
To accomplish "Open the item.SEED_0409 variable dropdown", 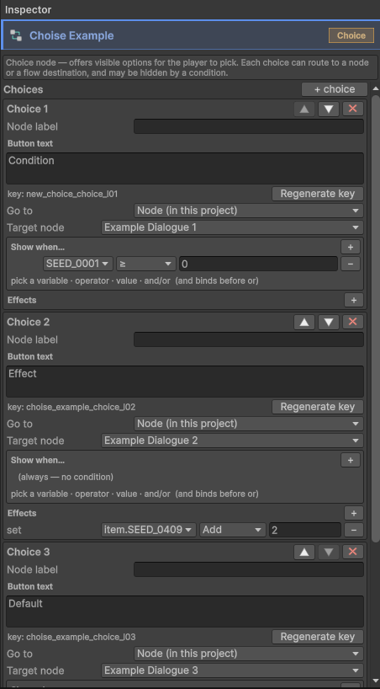I will pos(149,530).
